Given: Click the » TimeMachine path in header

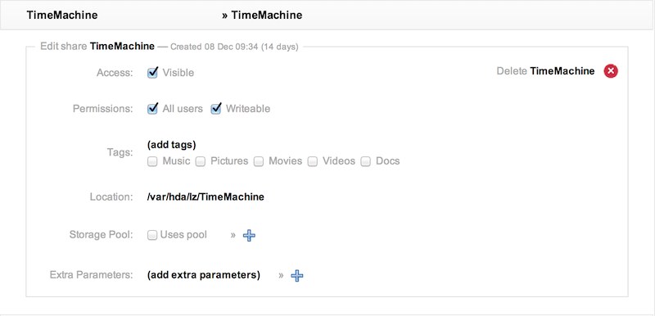Looking at the screenshot, I should tap(262, 16).
